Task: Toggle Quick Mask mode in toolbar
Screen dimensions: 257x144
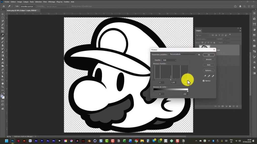Action: 3,101
